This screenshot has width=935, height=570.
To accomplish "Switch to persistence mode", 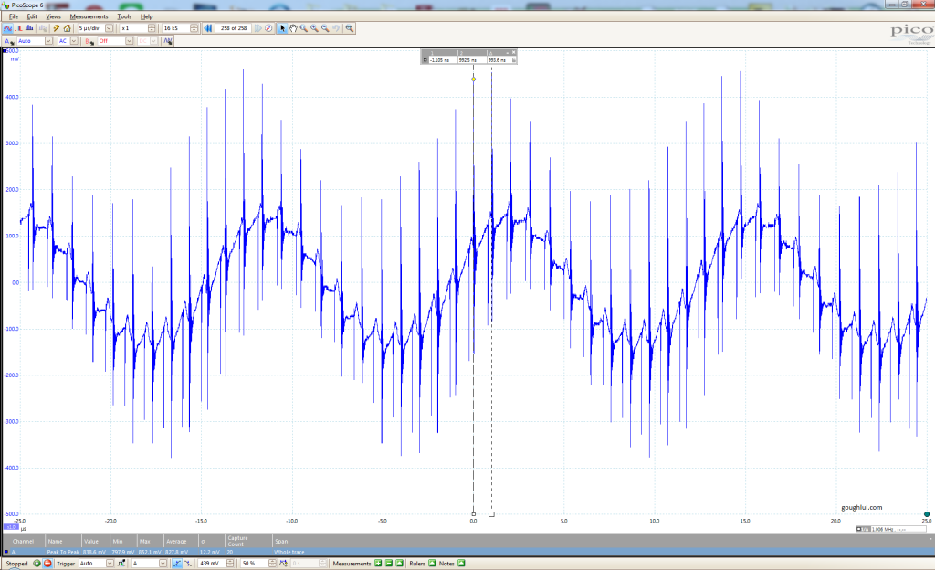I will (18, 28).
